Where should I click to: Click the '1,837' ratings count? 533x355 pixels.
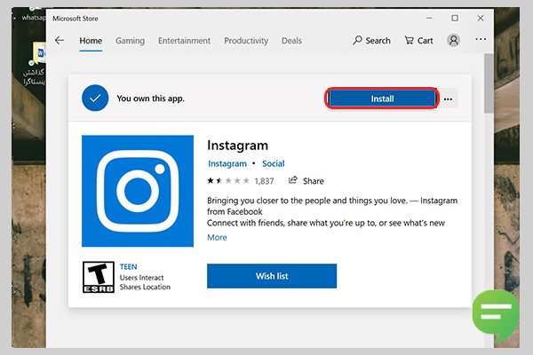click(264, 181)
